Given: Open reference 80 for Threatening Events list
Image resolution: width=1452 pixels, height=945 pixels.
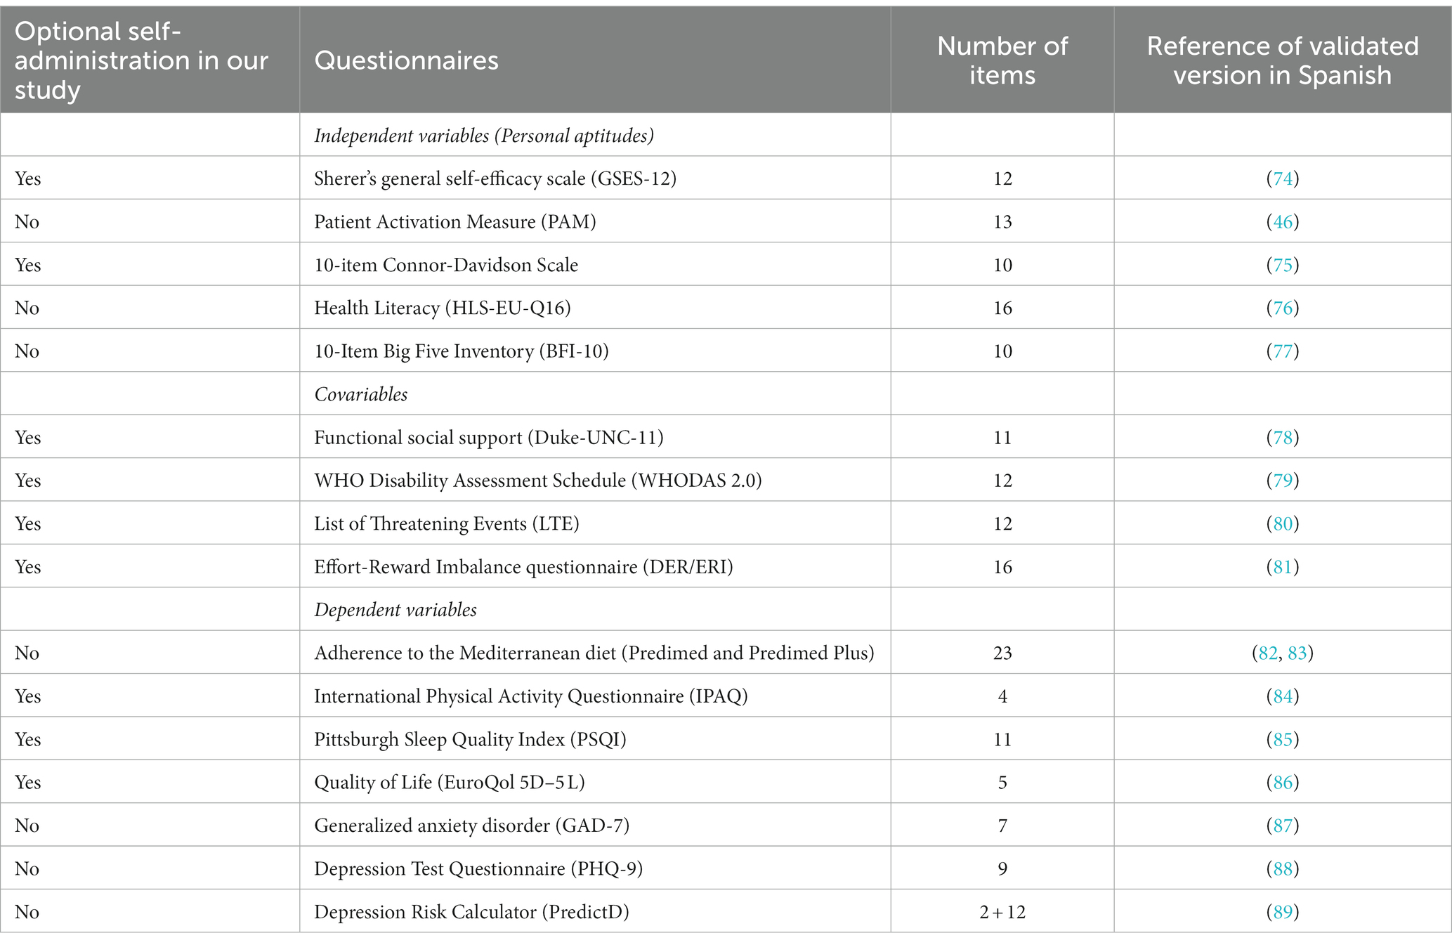Looking at the screenshot, I should tap(1283, 523).
